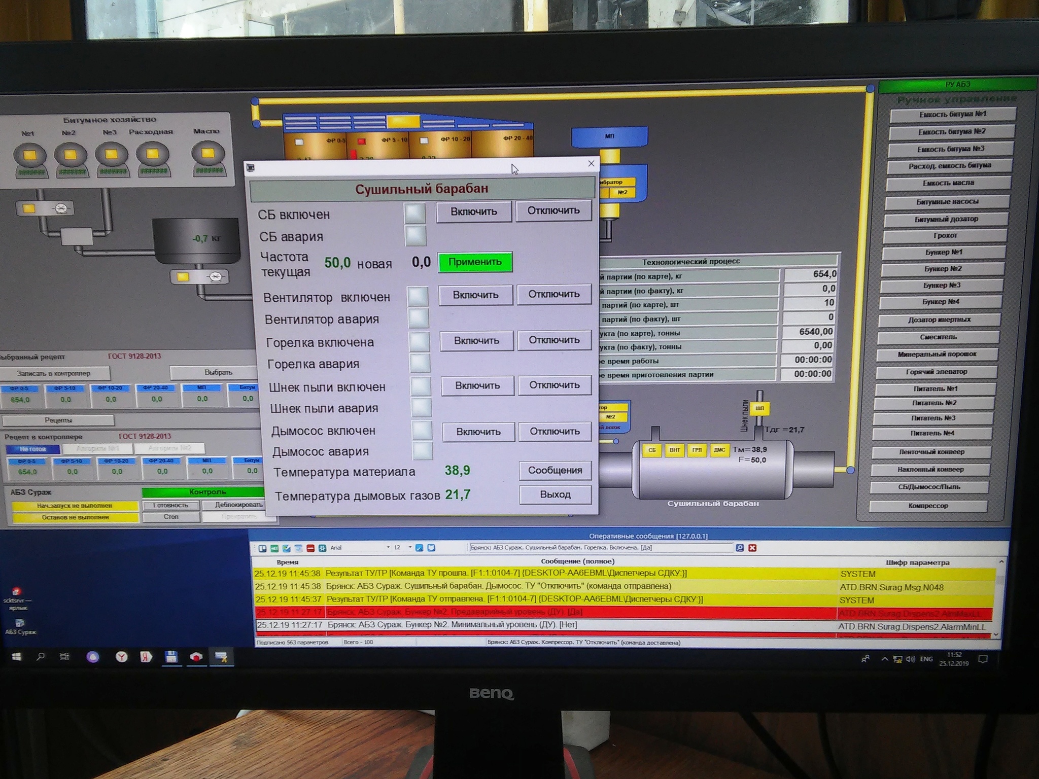Click blue icon right of font size
This screenshot has width=1039, height=779.
coord(420,548)
